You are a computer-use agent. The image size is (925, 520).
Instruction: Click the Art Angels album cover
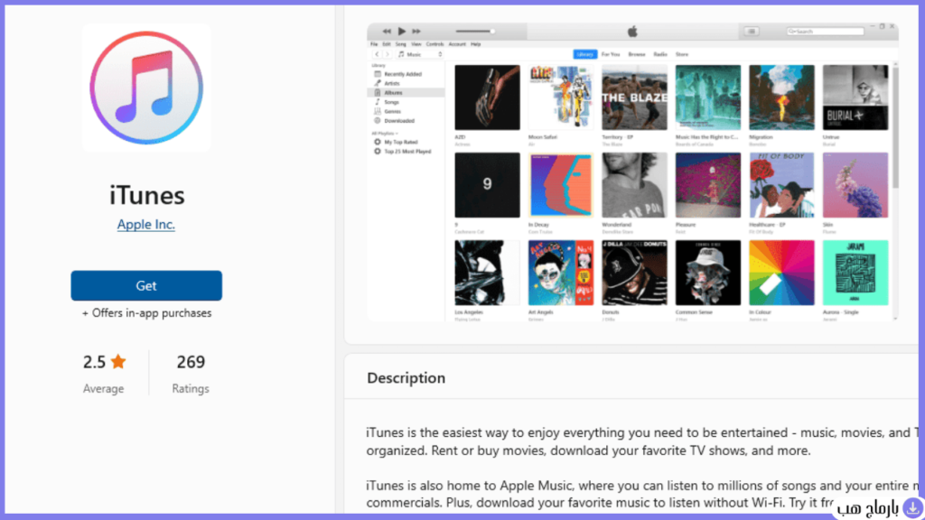pos(561,273)
